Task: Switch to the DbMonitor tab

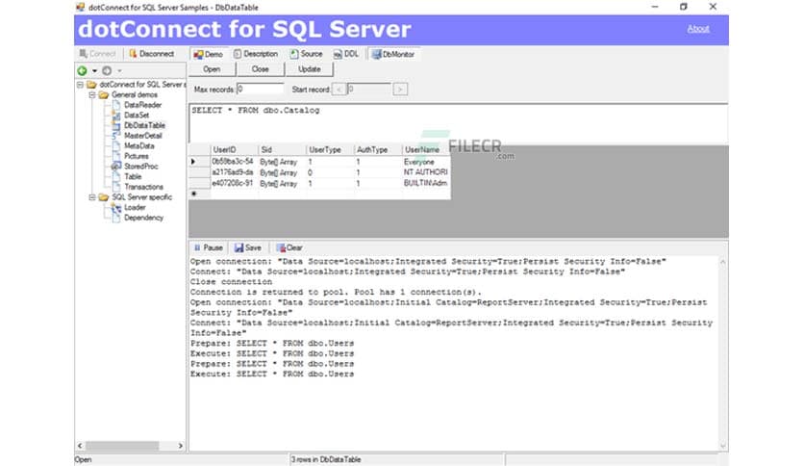Action: point(393,54)
